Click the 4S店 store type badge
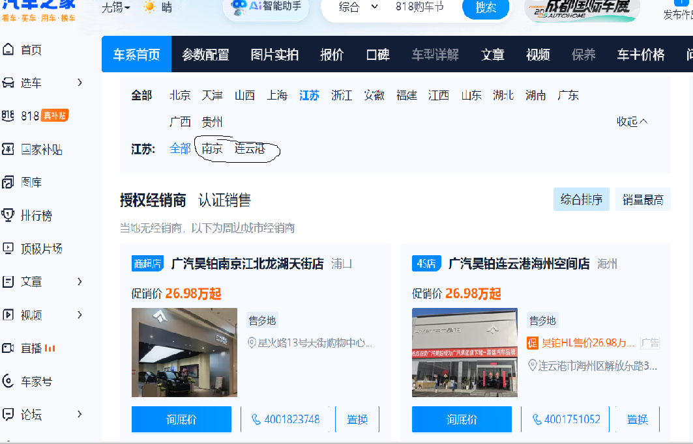693x444 pixels. pos(426,264)
